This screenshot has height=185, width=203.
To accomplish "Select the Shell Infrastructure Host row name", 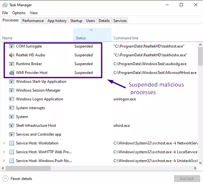I will click(x=36, y=126).
